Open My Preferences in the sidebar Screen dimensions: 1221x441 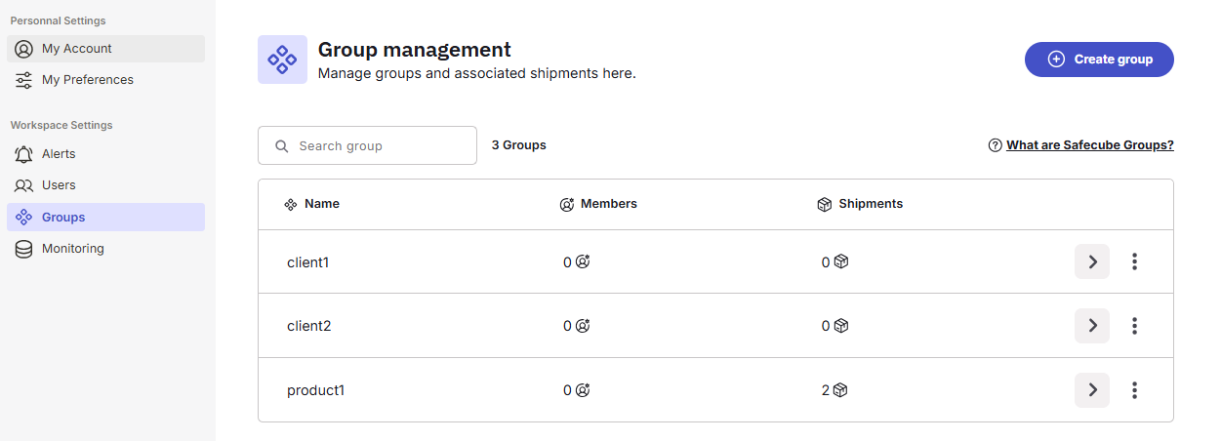point(87,80)
